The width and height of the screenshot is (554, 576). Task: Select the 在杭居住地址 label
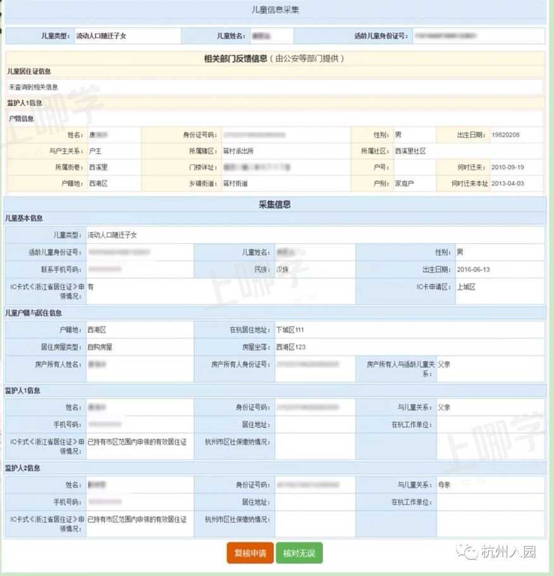[250, 330]
